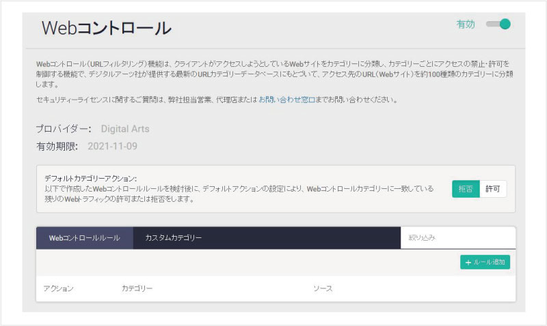The width and height of the screenshot is (547, 326).
Task: Sort by the ソース column header
Action: coord(323,288)
